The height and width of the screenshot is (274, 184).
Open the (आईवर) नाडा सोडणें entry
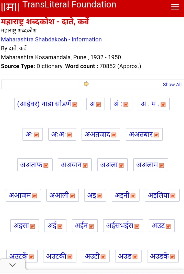(x=44, y=104)
